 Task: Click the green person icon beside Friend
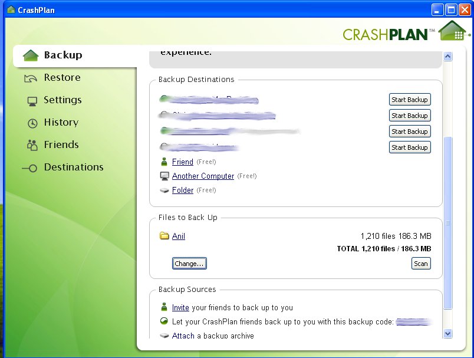164,162
